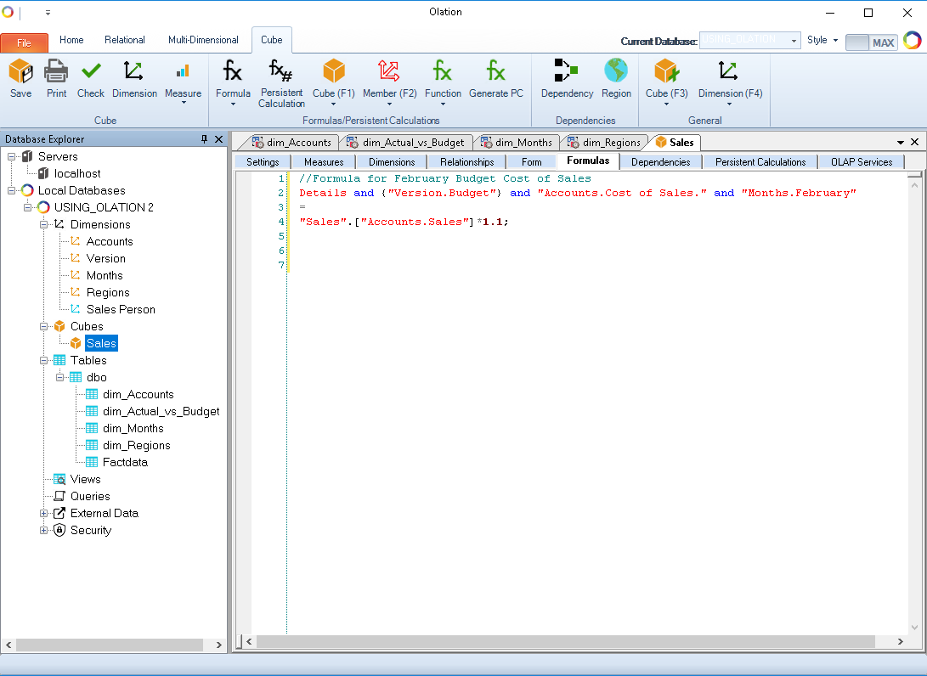927x676 pixels.
Task: Select the Accounts dimension in the tree
Action: pyautogui.click(x=110, y=242)
